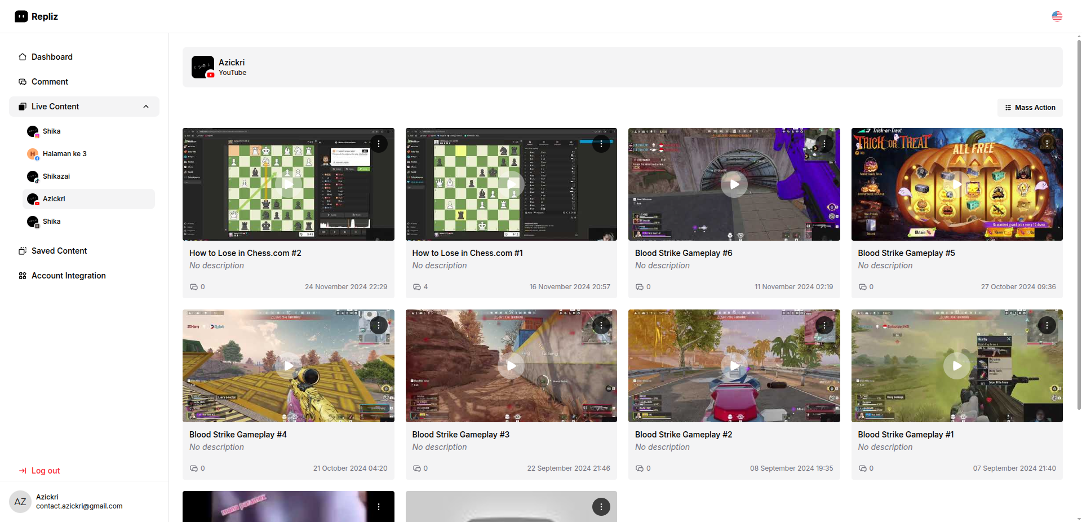
Task: Click contact.azickri@gmail.com in profile
Action: click(79, 506)
